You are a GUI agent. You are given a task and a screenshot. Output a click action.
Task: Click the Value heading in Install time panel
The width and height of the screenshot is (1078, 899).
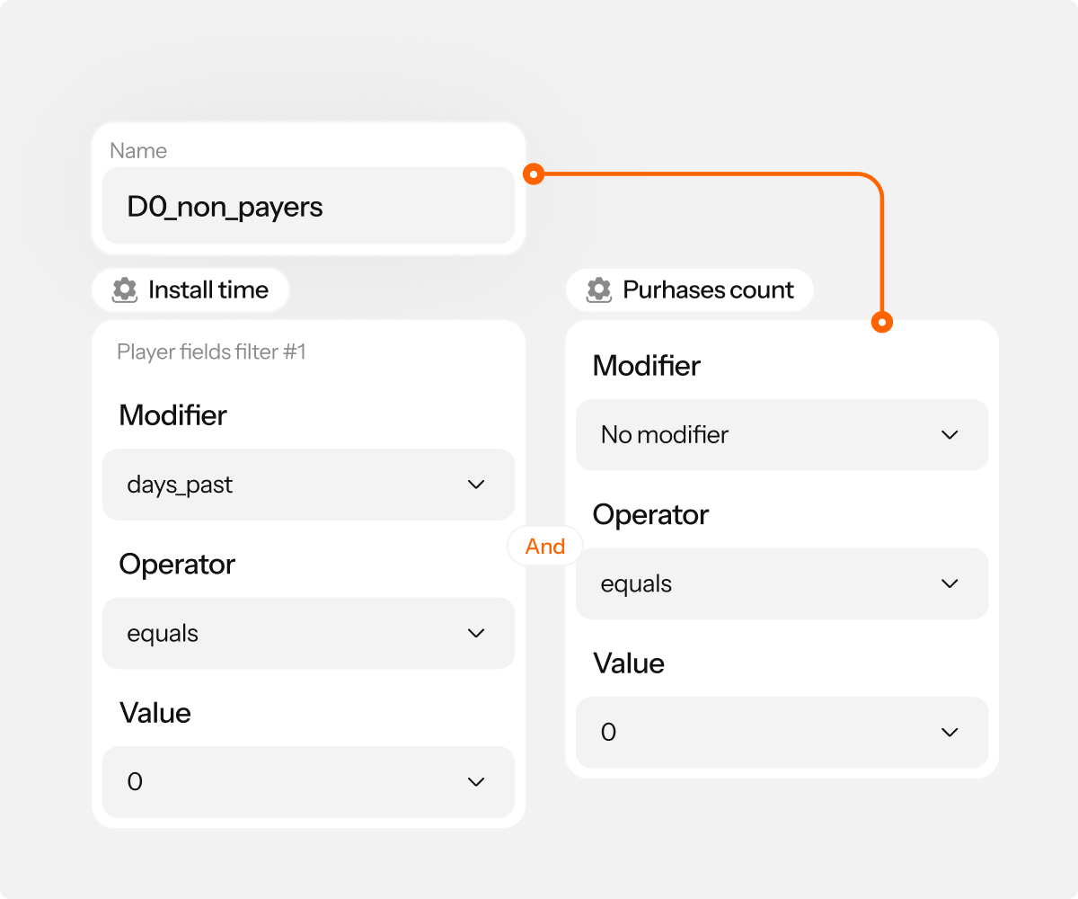click(155, 713)
